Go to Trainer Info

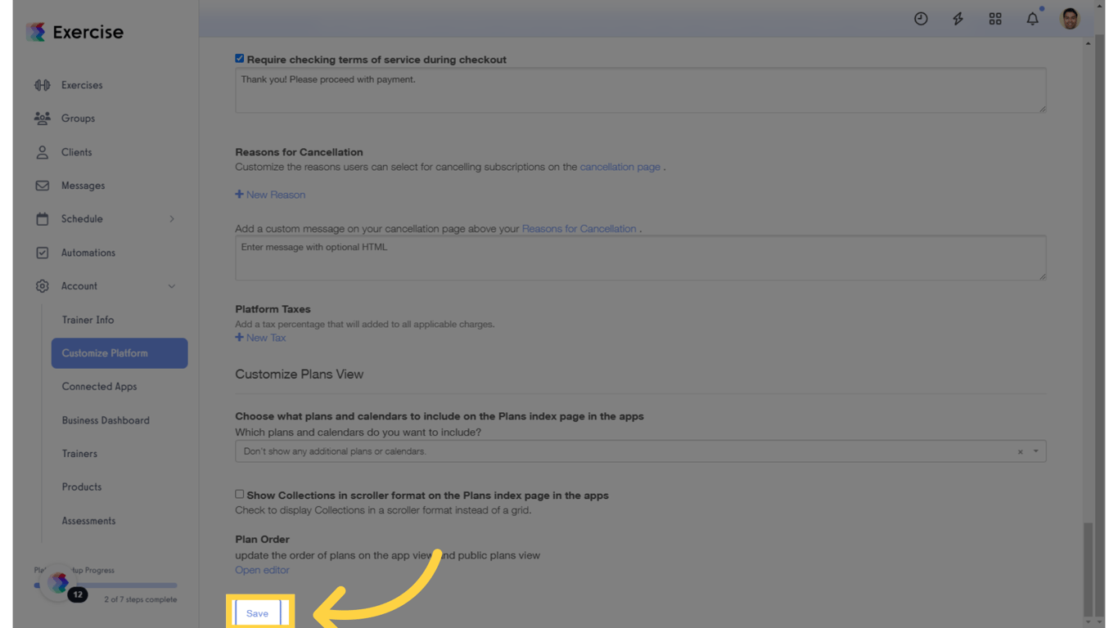[x=88, y=320]
